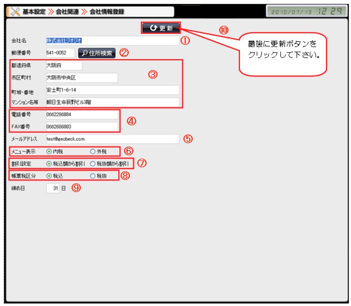The width and height of the screenshot is (351, 306).
Task: Click the 電話番号 phone number field
Action: 82,115
